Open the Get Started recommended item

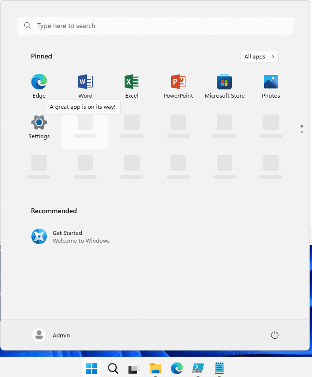(x=71, y=236)
